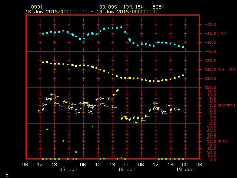Click the "9.0" wind speed axis value
237x178 pixels.
tap(213, 99)
